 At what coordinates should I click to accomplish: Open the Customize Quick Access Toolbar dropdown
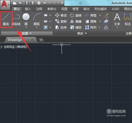pos(62,3)
